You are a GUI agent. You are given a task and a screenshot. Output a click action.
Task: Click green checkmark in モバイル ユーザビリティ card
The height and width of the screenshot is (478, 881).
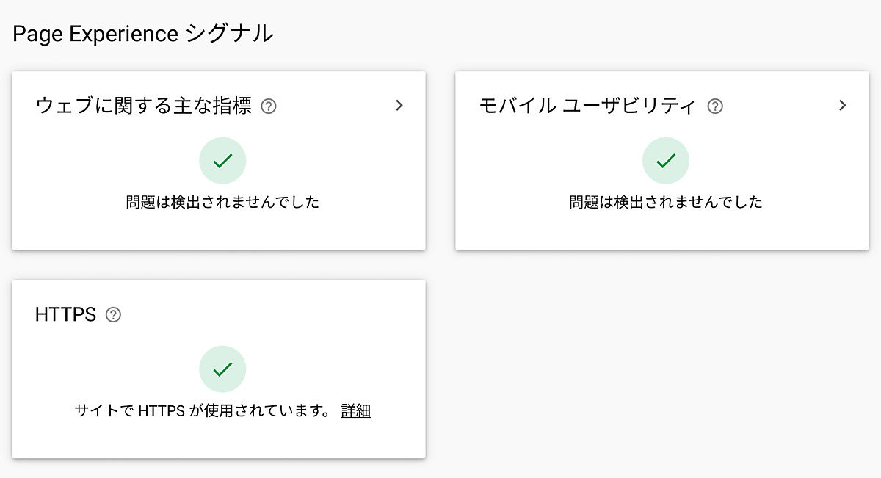(665, 161)
